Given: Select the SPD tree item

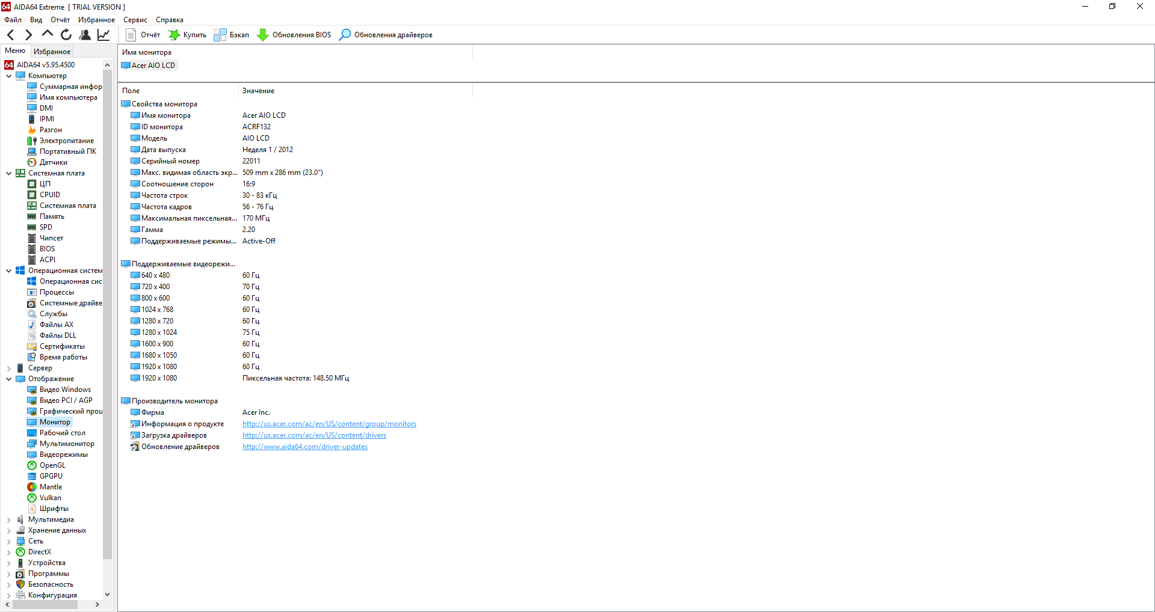Looking at the screenshot, I should click(40, 227).
